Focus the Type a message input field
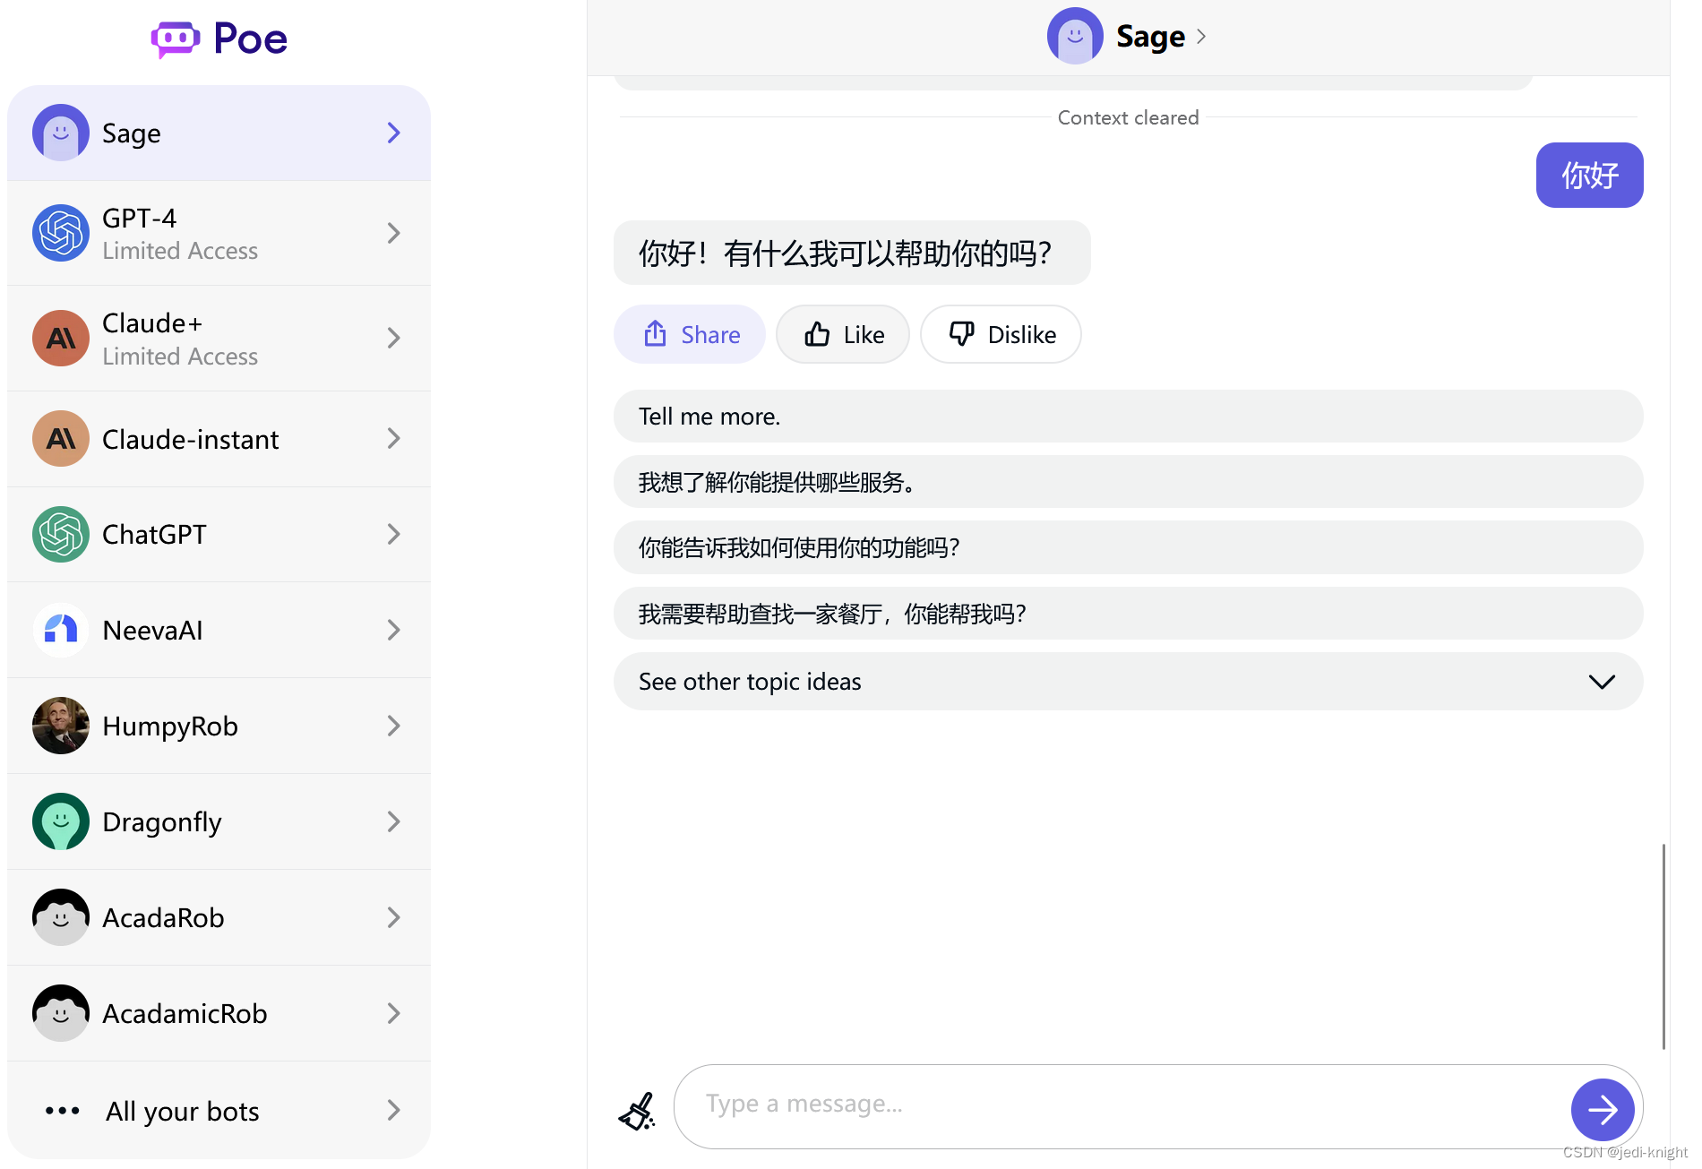1702x1169 pixels. tap(1120, 1106)
